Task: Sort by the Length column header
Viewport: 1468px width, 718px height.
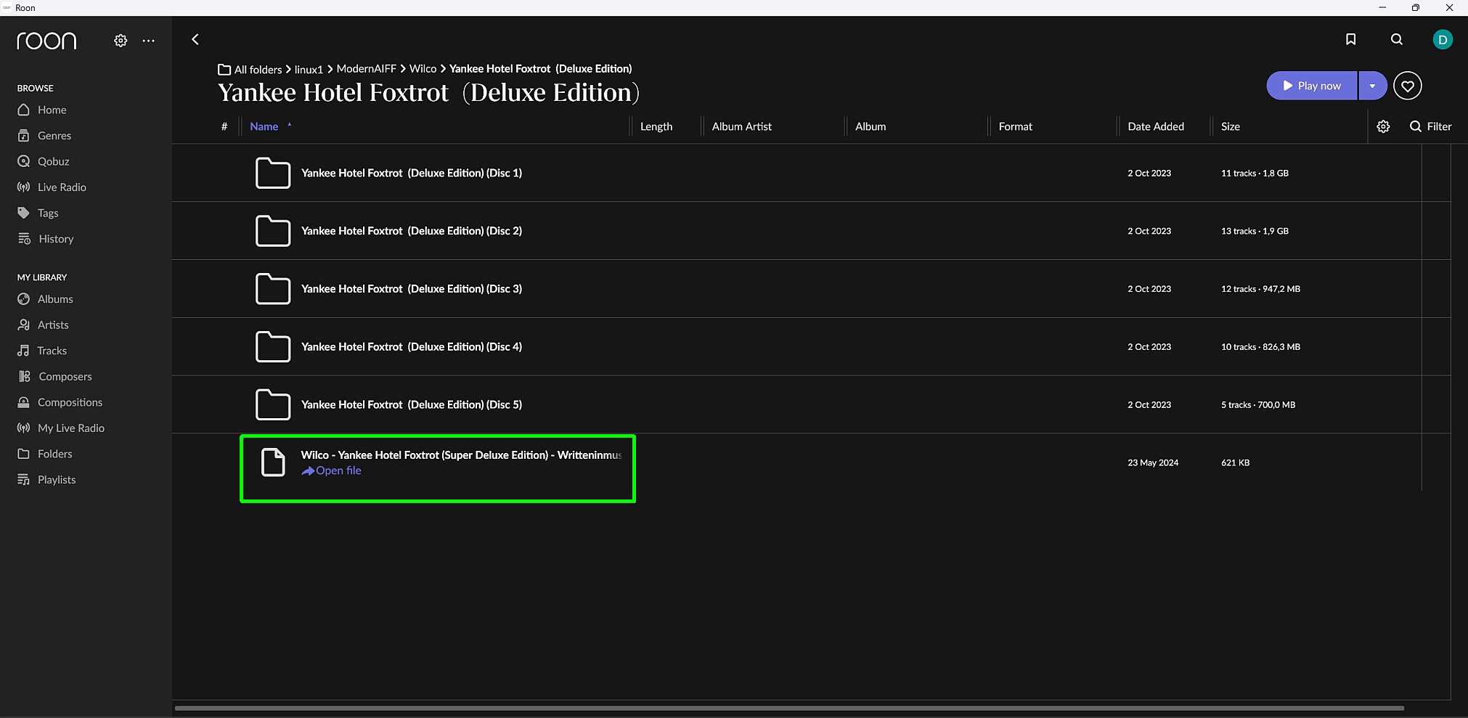Action: pyautogui.click(x=656, y=126)
